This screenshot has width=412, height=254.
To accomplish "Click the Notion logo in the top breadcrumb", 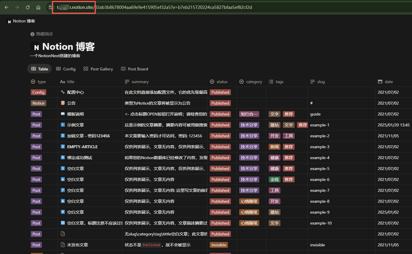I will point(9,21).
